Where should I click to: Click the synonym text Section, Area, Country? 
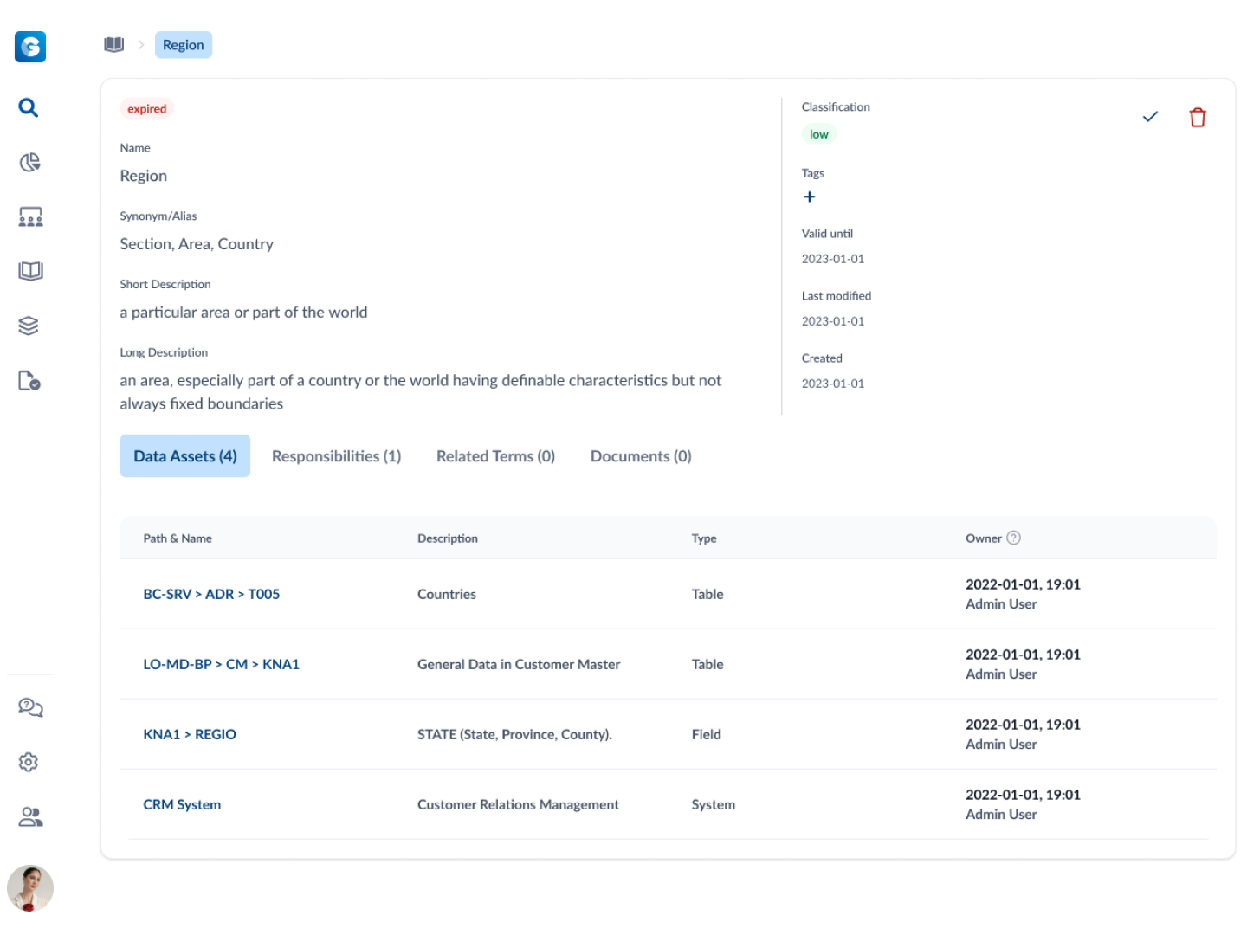(197, 244)
